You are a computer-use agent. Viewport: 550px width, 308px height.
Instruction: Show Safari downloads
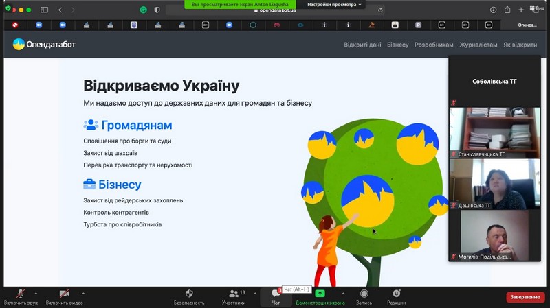(x=493, y=10)
